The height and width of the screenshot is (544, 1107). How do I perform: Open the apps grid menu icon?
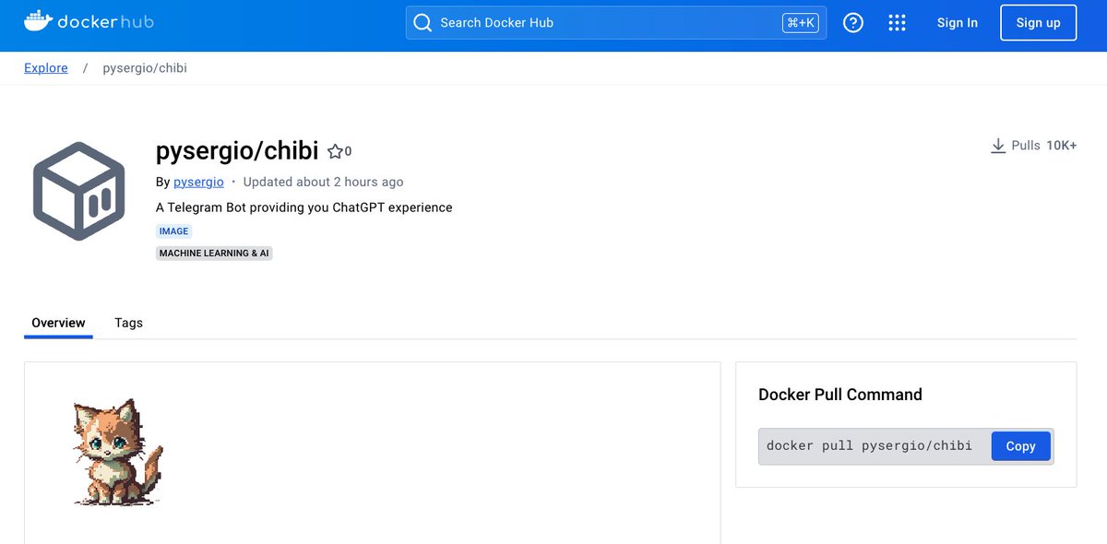tap(897, 22)
